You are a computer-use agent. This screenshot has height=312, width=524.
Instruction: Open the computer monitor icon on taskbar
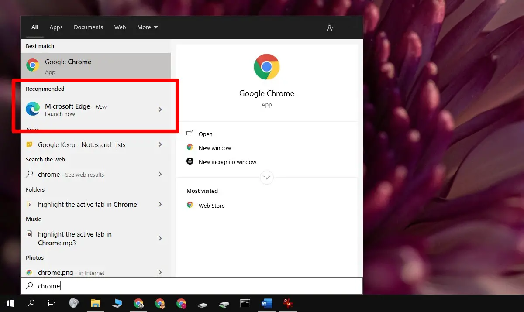click(117, 303)
